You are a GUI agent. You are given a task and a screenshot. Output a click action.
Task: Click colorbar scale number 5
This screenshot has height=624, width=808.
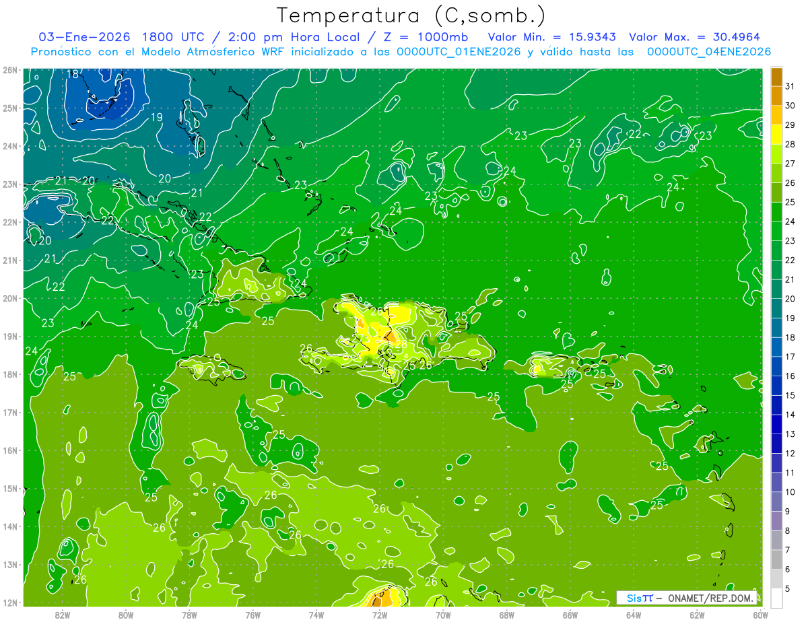click(x=788, y=588)
